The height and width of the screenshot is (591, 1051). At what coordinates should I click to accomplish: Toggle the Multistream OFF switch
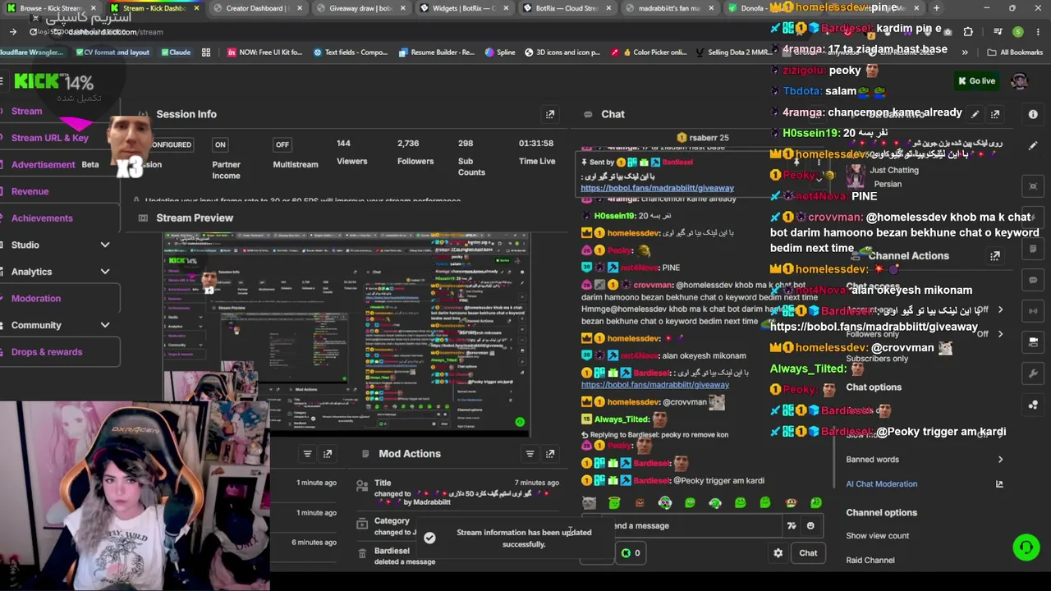point(282,144)
